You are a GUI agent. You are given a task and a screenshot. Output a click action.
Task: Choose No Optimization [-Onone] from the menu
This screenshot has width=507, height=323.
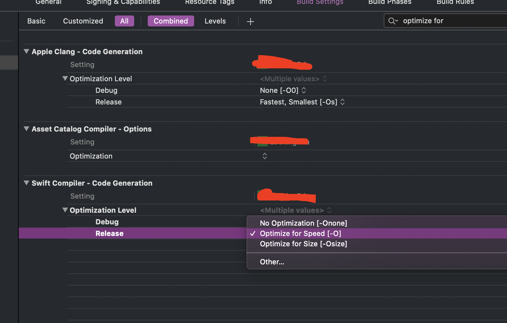coord(303,223)
